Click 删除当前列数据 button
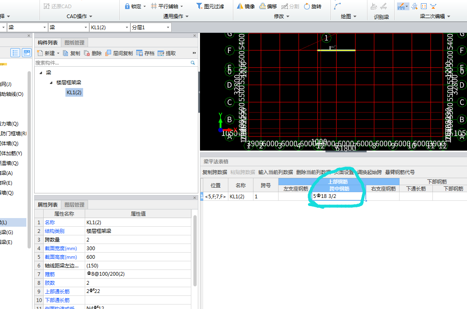The image size is (467, 309). pyautogui.click(x=313, y=172)
